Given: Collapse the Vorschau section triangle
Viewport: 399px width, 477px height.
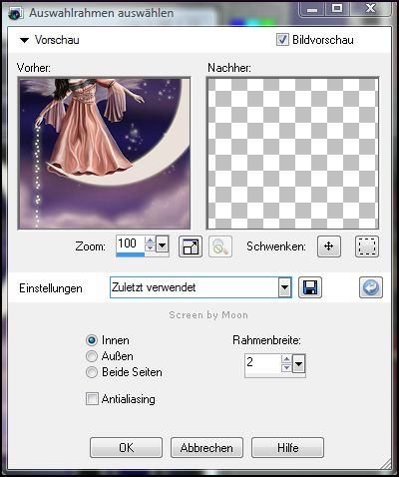Looking at the screenshot, I should click(x=24, y=40).
